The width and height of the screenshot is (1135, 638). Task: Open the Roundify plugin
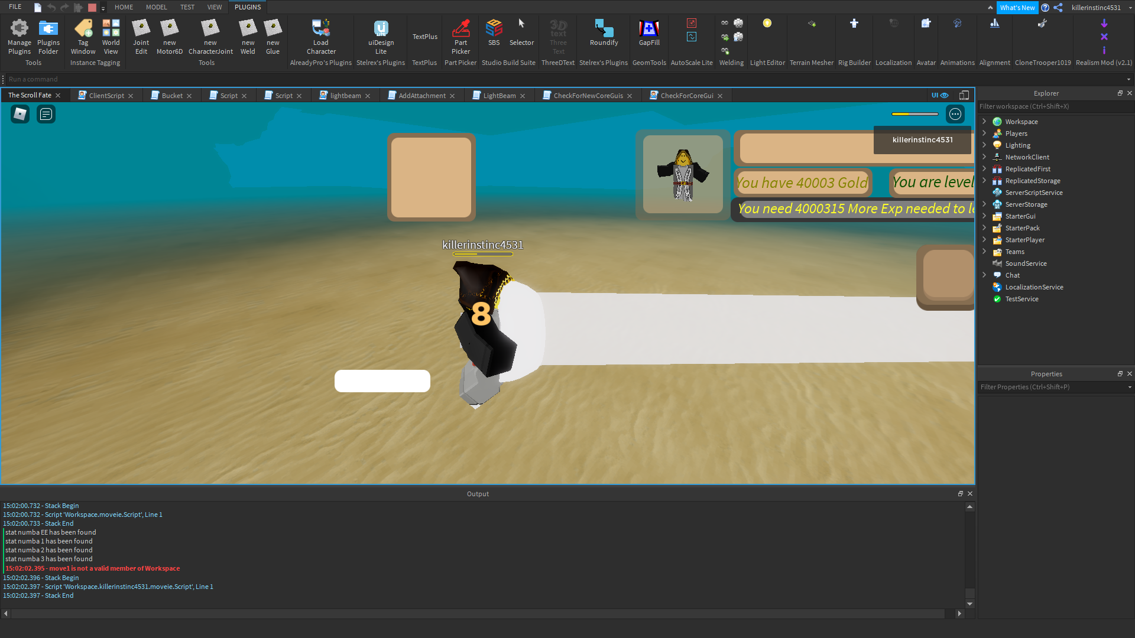(604, 32)
